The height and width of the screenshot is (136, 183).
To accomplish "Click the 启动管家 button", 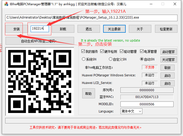I will [169, 52].
